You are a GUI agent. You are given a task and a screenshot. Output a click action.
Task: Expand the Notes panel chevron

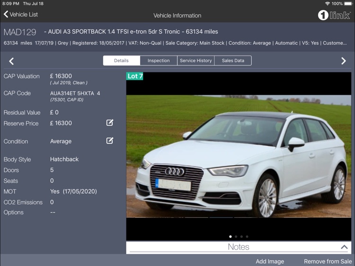[x=345, y=247]
